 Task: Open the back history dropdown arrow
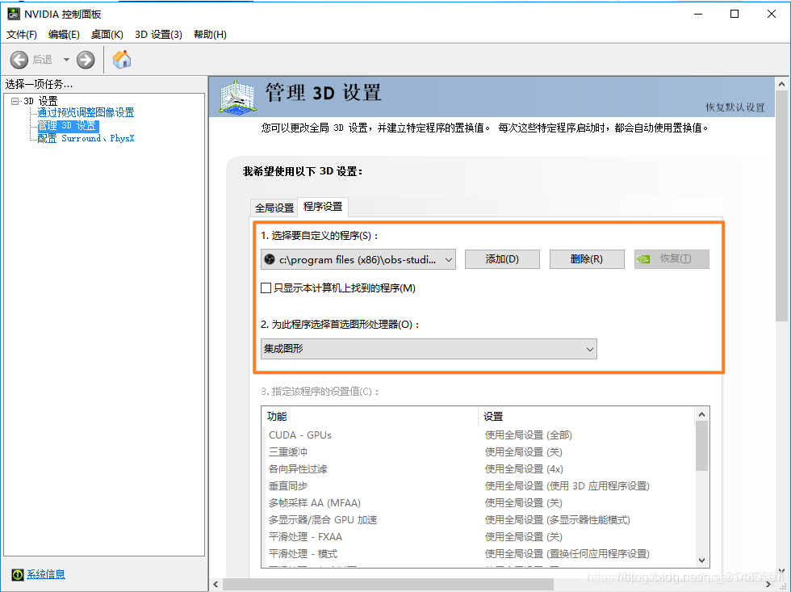[66, 60]
